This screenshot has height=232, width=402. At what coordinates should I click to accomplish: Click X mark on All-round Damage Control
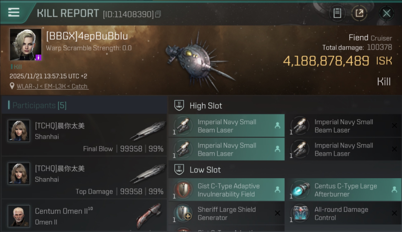tap(394, 213)
